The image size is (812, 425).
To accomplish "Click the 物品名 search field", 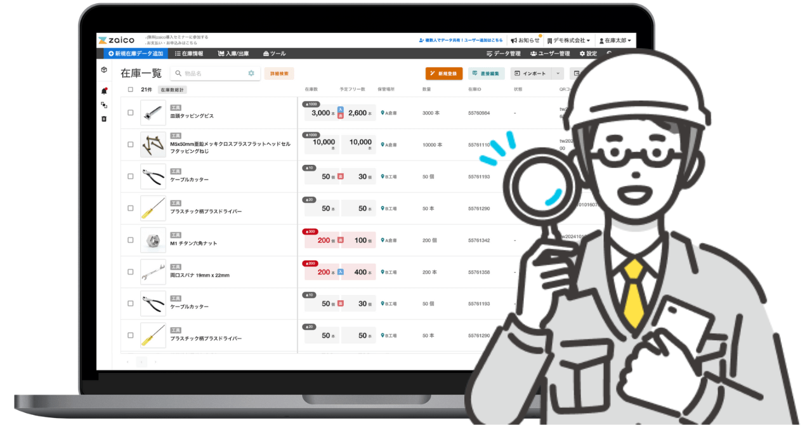I will tap(213, 74).
